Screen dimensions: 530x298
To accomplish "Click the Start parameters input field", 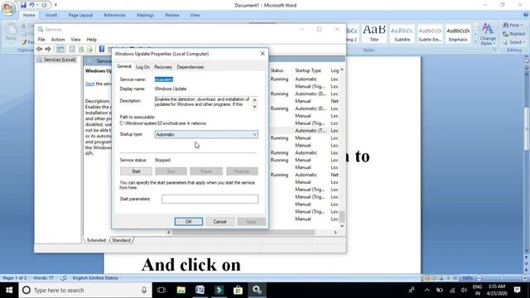I will pos(210,199).
